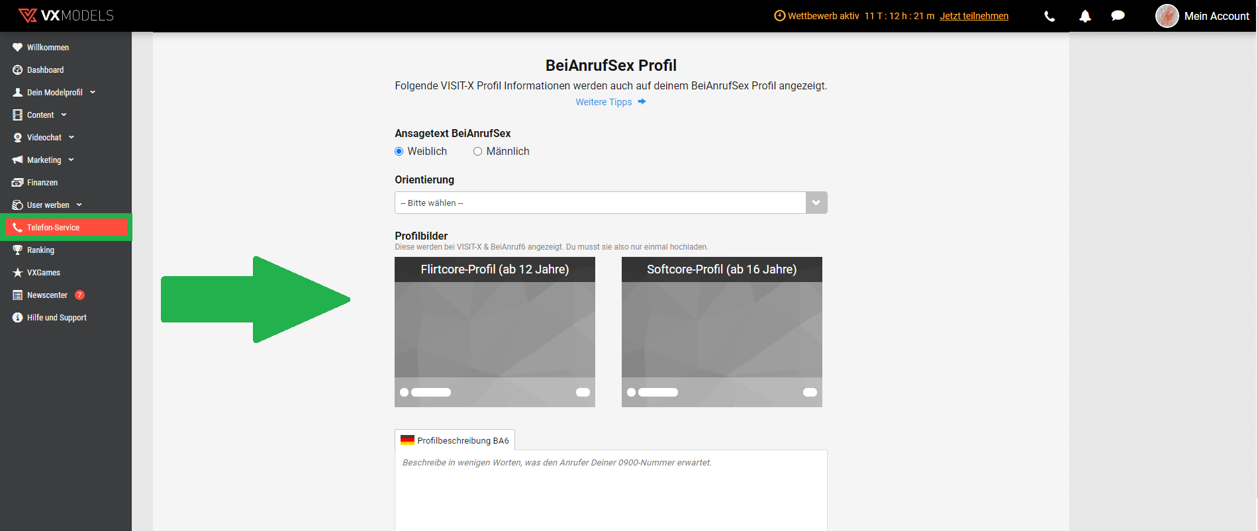This screenshot has height=531, width=1258.
Task: Click the red Newscenter notification badge
Action: (x=79, y=295)
